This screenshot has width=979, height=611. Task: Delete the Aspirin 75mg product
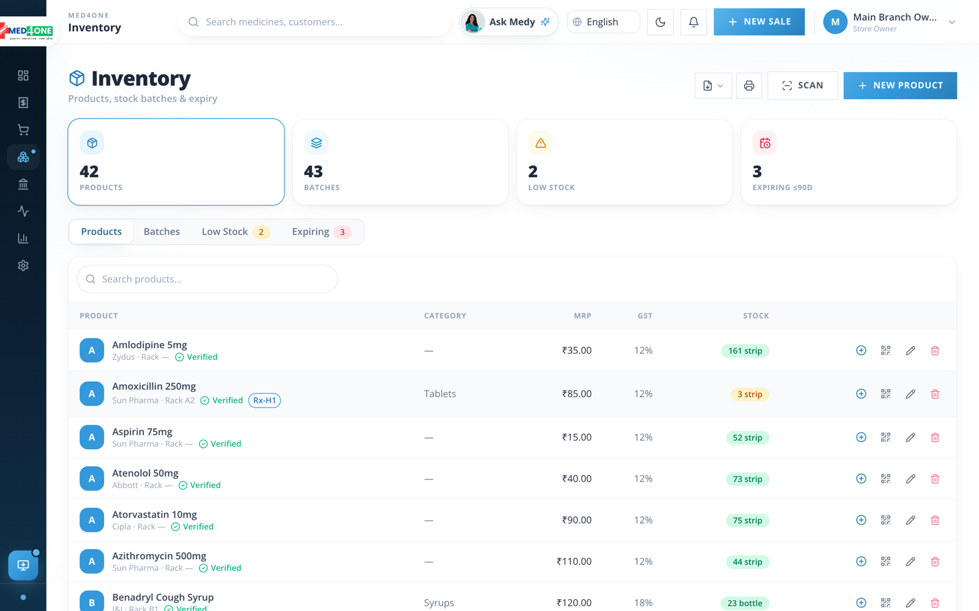(935, 437)
